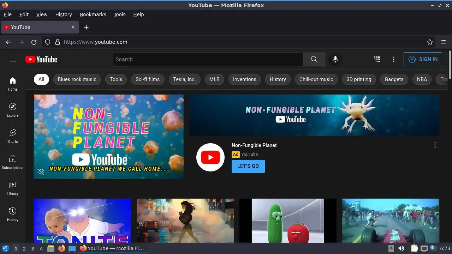Image resolution: width=452 pixels, height=254 pixels.
Task: Select the Inventions filter chip
Action: coord(245,79)
